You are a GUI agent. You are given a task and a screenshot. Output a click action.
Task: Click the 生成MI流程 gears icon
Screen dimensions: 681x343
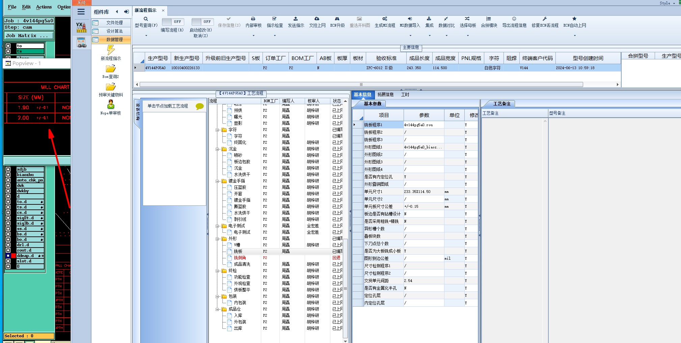click(385, 19)
